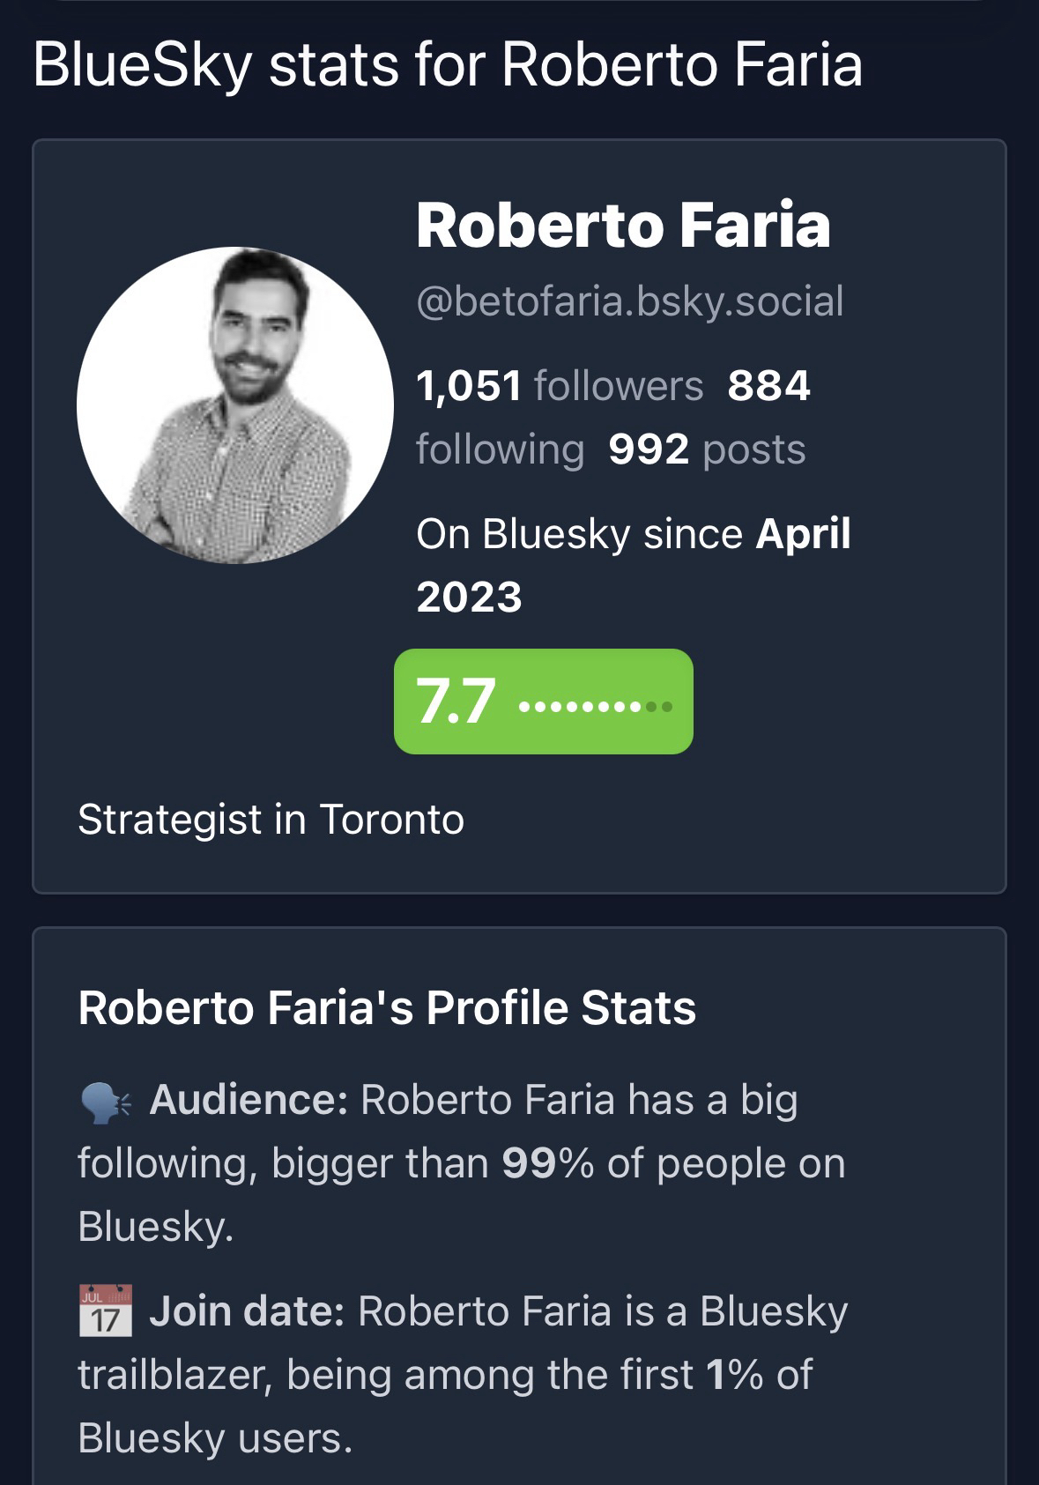Click the speaking head Audience icon

coord(106,1103)
